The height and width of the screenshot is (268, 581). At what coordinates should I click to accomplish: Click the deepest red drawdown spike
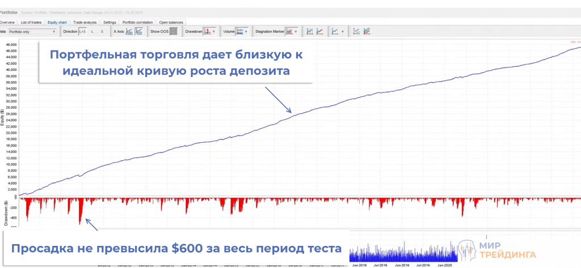point(80,218)
